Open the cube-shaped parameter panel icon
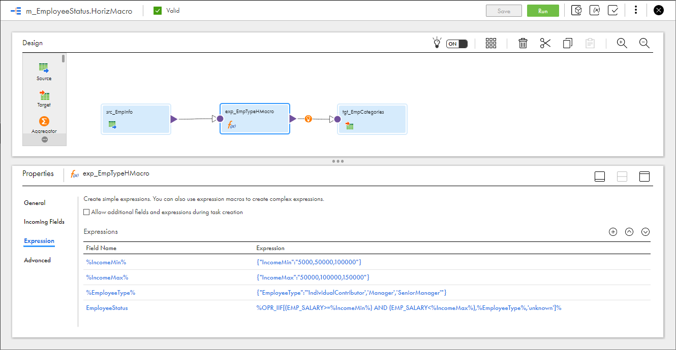This screenshot has width=676, height=350. [x=576, y=11]
